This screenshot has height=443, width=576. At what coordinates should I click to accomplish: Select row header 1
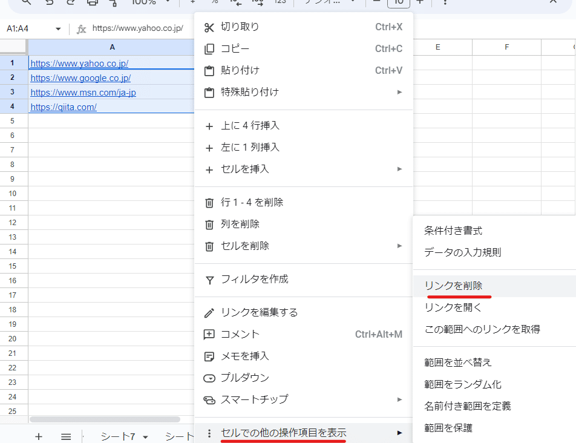(13, 63)
